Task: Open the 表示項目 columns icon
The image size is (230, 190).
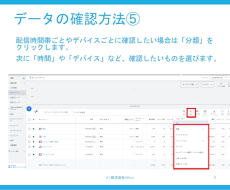Action: click(197, 111)
